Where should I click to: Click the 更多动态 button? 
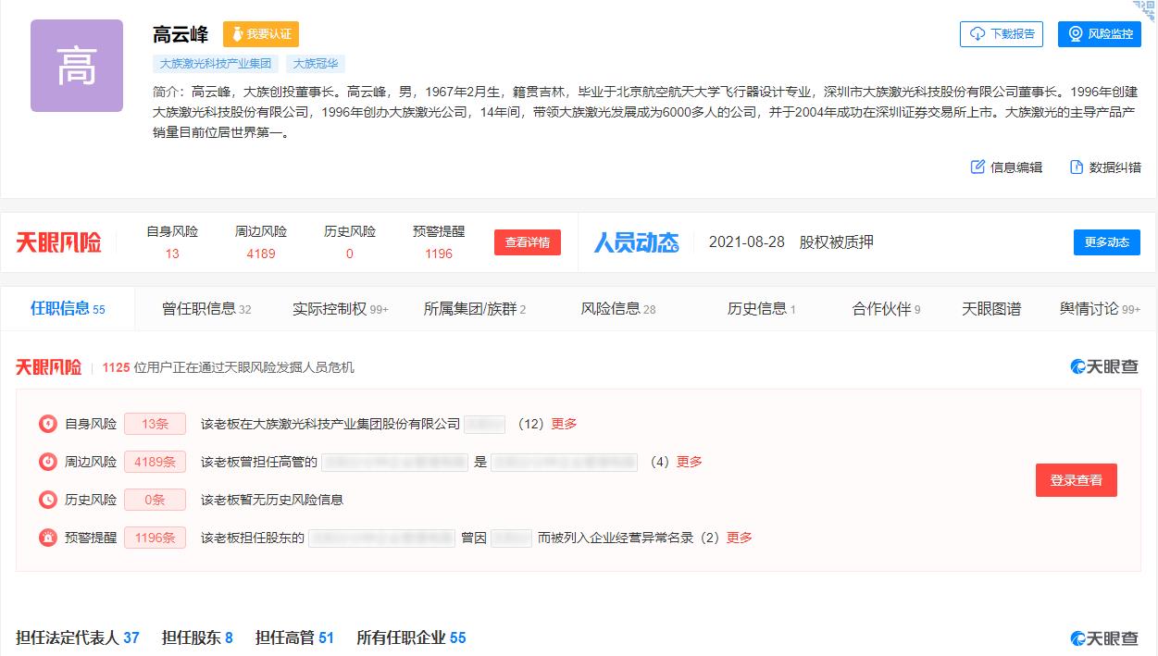tap(1107, 242)
